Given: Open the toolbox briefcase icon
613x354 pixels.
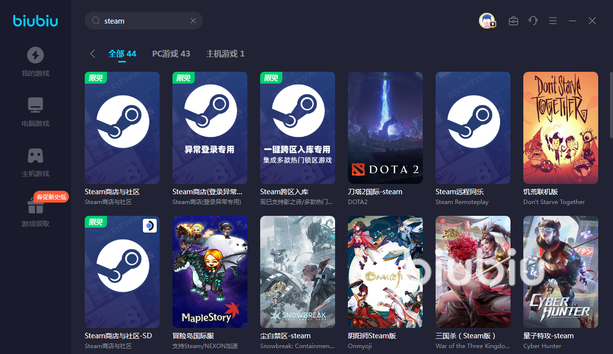Looking at the screenshot, I should pyautogui.click(x=513, y=21).
